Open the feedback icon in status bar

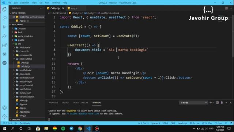(226, 123)
